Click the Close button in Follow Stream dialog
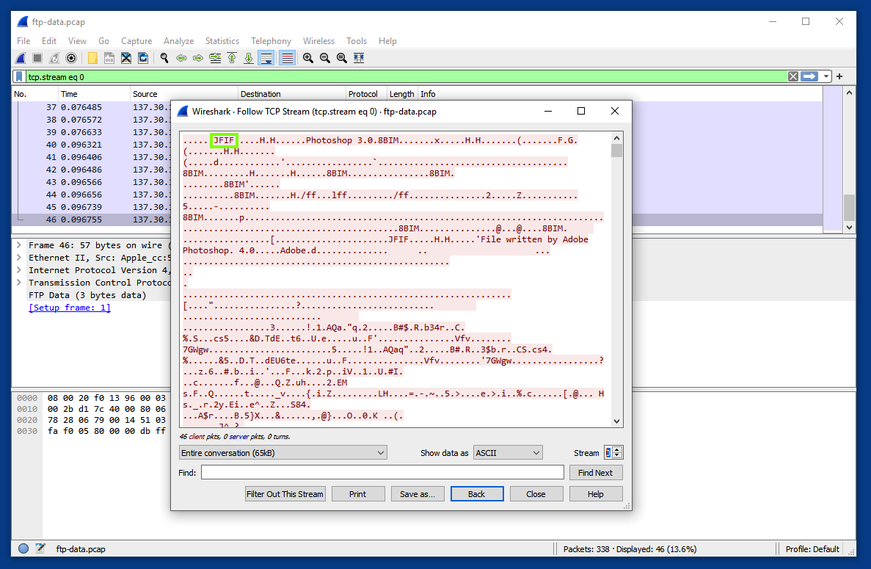This screenshot has height=569, width=871. coord(536,494)
